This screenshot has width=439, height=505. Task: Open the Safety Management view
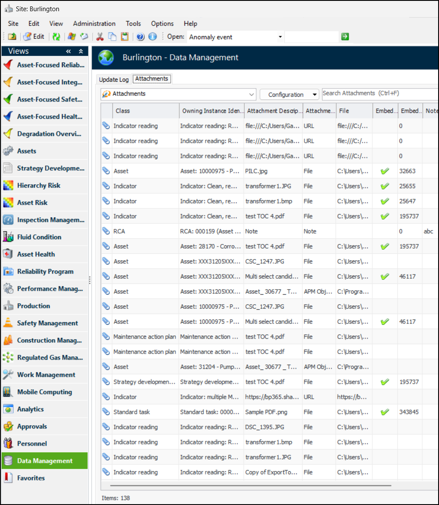pyautogui.click(x=44, y=323)
